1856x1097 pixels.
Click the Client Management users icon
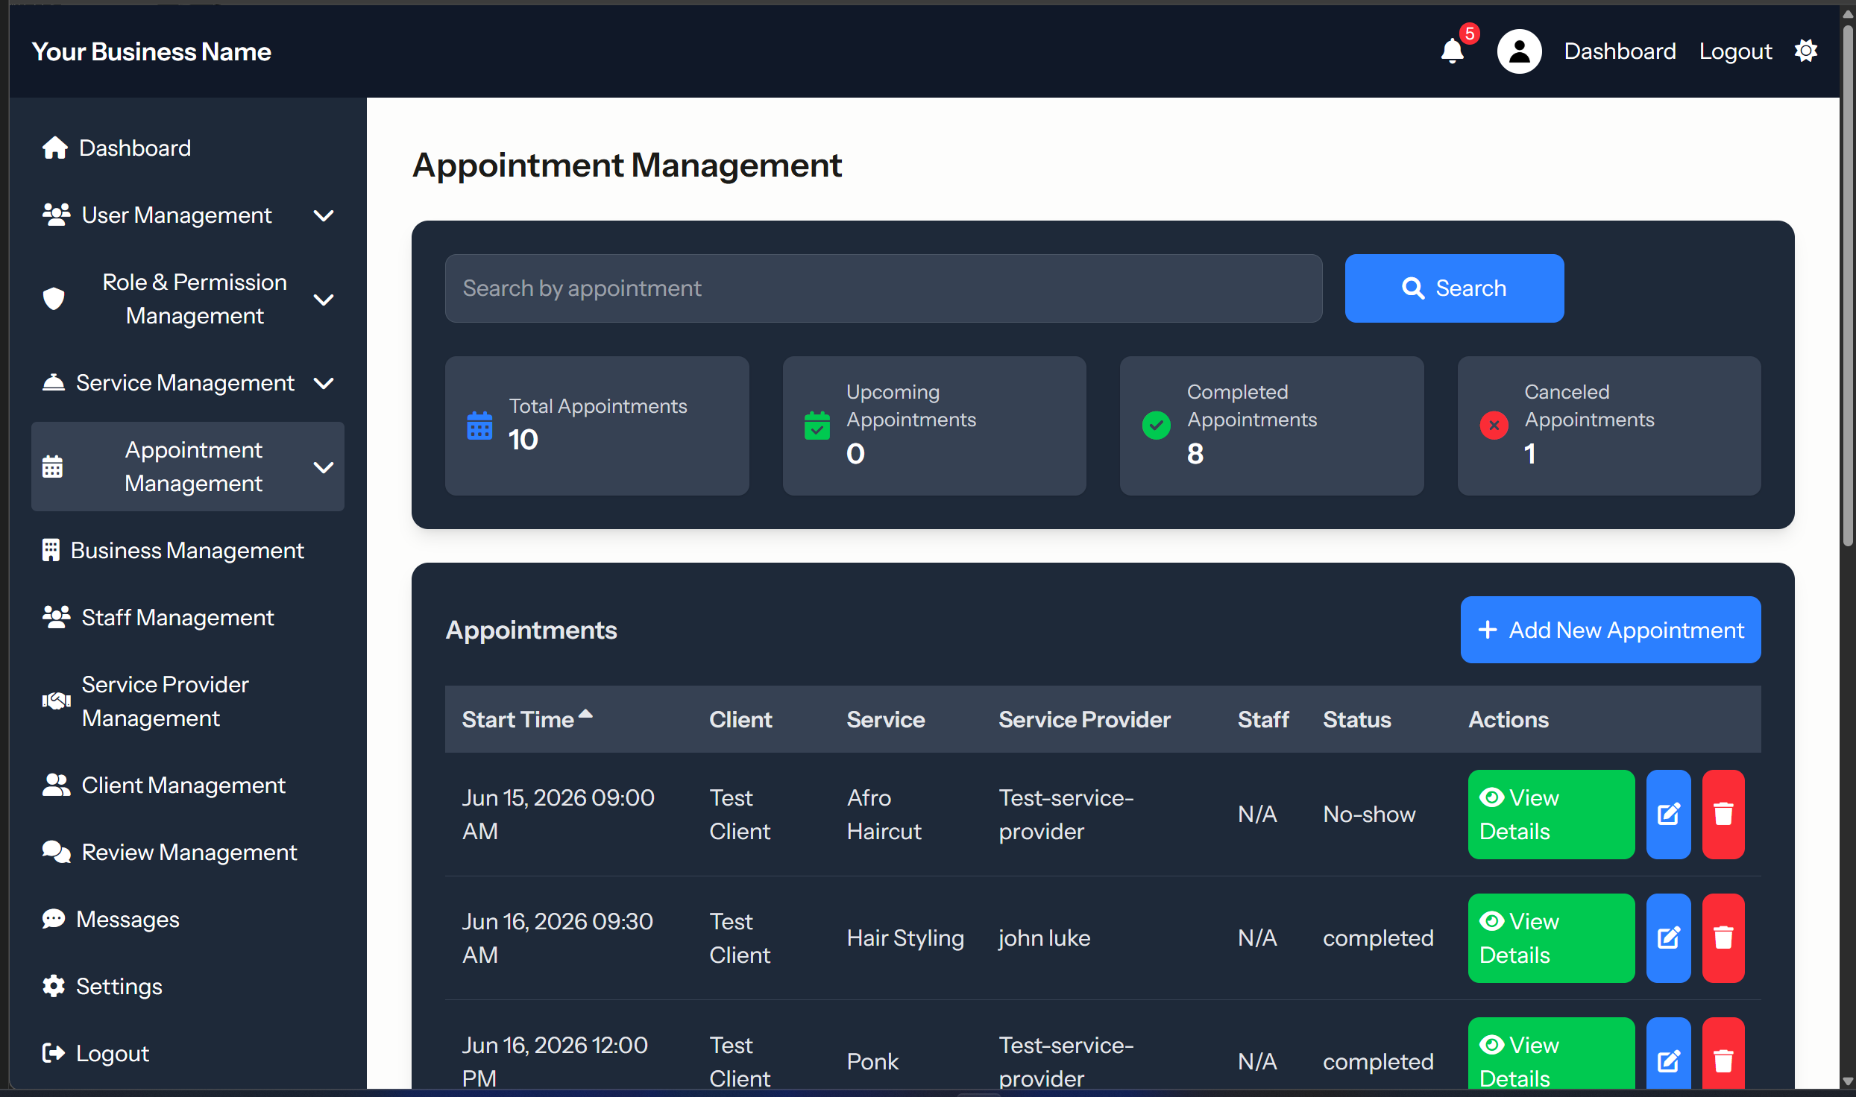pyautogui.click(x=56, y=785)
